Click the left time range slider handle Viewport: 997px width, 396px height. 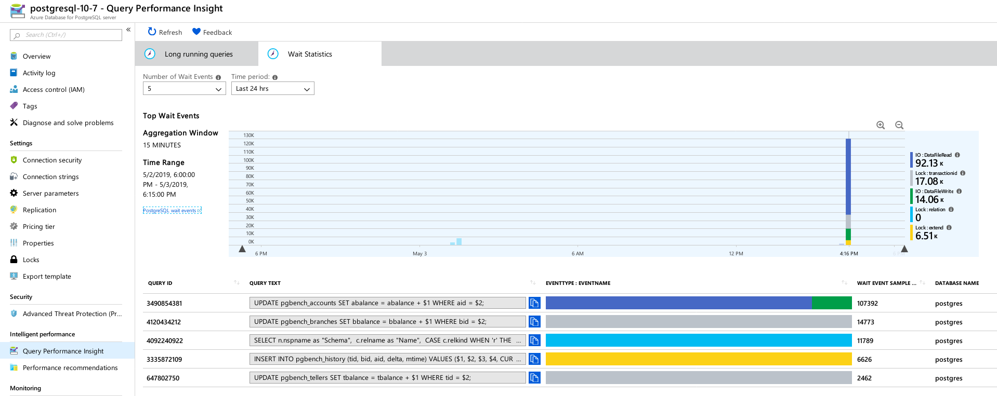(x=242, y=249)
